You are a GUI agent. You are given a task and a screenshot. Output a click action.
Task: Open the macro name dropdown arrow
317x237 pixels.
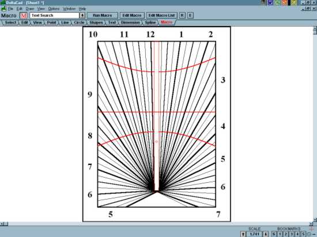coord(82,16)
